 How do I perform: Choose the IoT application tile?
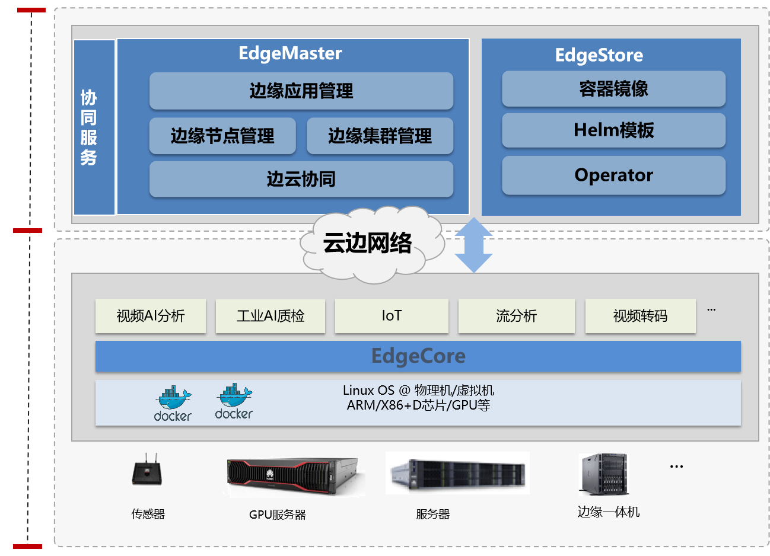pyautogui.click(x=392, y=316)
